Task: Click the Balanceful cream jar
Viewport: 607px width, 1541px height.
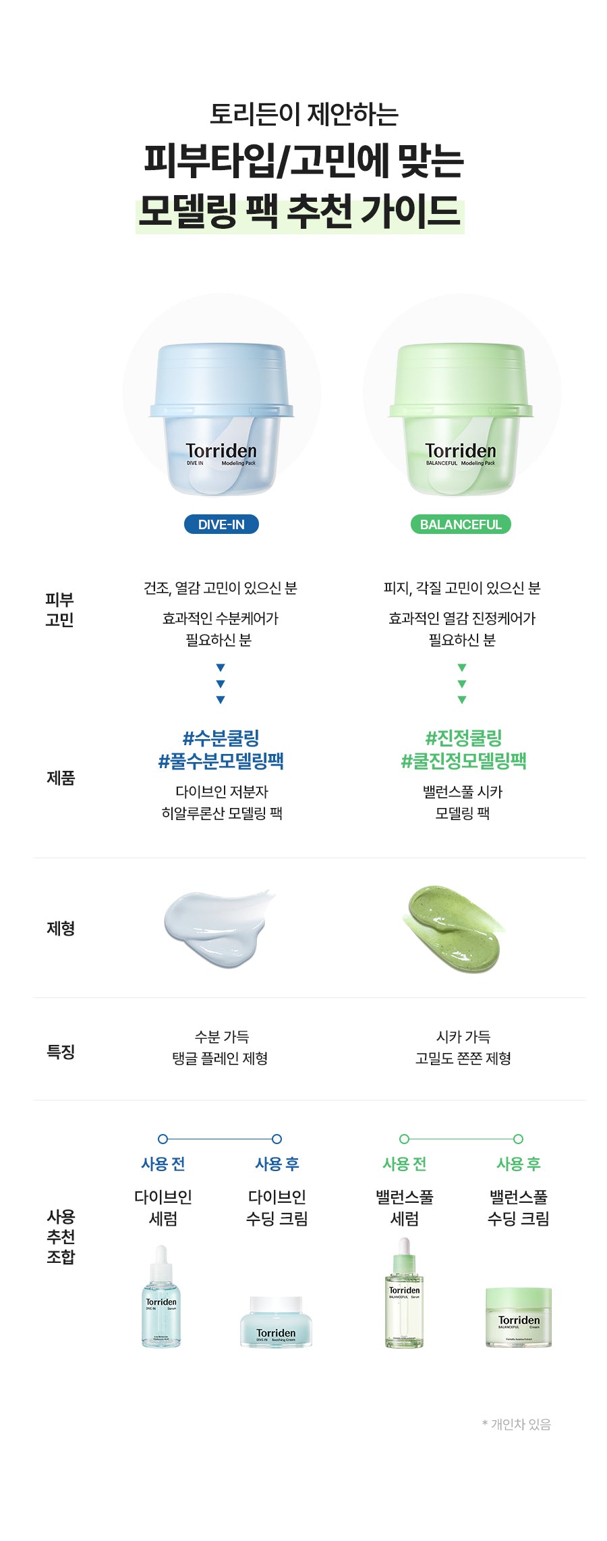Action: pyautogui.click(x=519, y=1317)
